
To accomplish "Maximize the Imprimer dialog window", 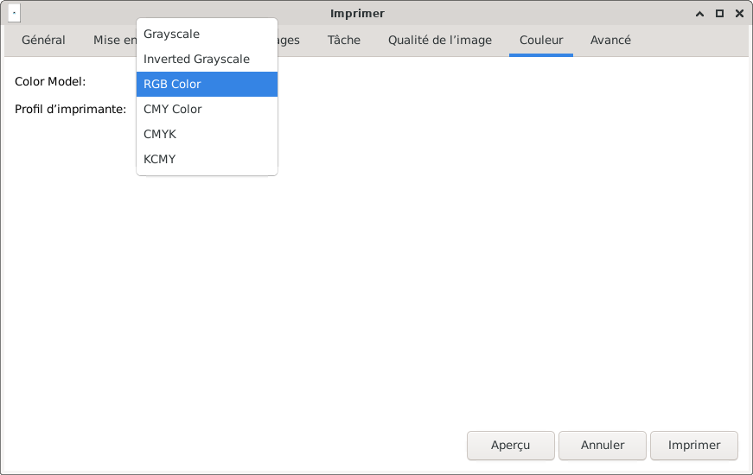I will [719, 14].
